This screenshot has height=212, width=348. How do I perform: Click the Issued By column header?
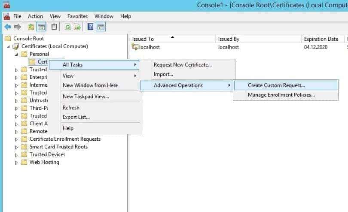click(229, 39)
